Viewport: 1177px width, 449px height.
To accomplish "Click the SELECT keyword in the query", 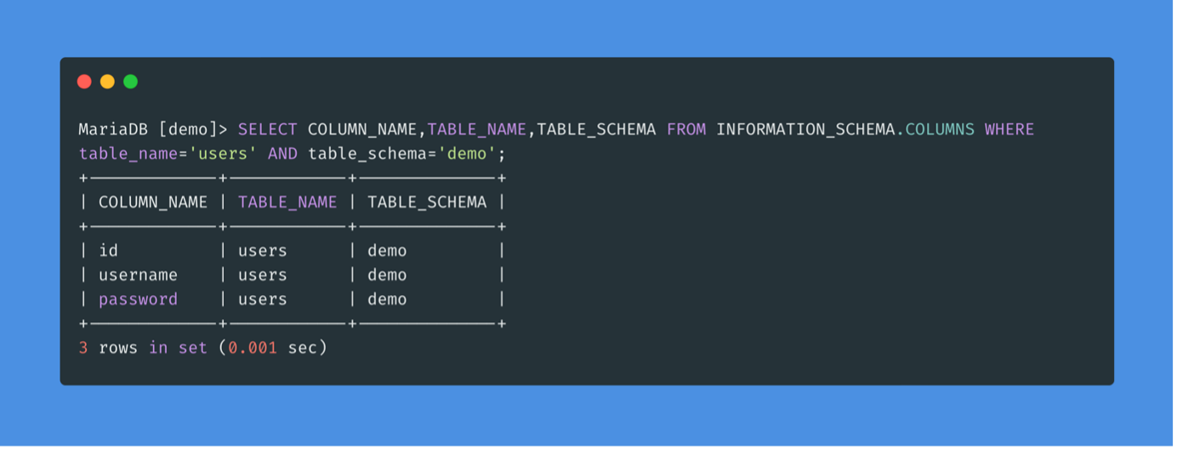I will click(x=267, y=130).
